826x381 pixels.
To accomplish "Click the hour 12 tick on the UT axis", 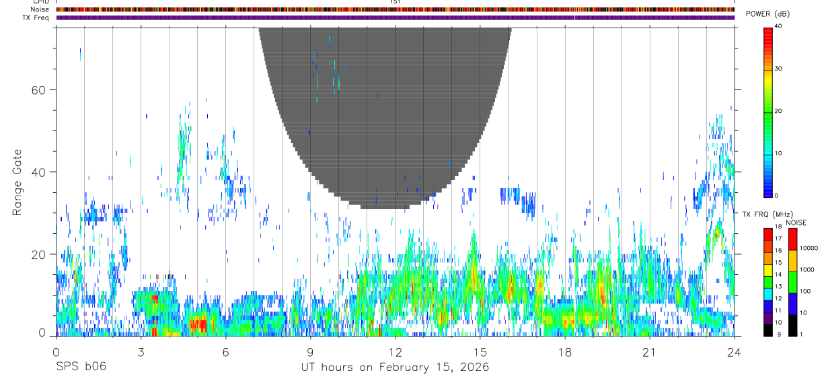I will [395, 352].
